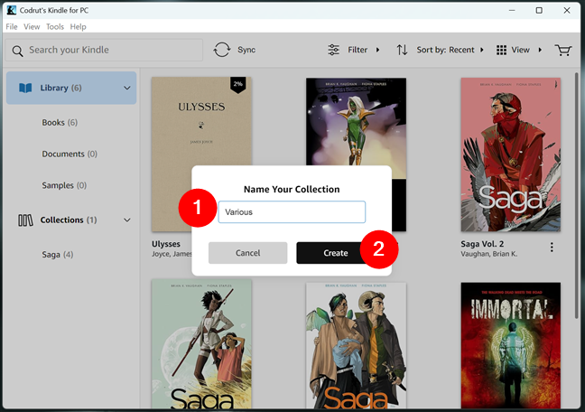
Task: Click the View grid icon
Action: click(501, 50)
